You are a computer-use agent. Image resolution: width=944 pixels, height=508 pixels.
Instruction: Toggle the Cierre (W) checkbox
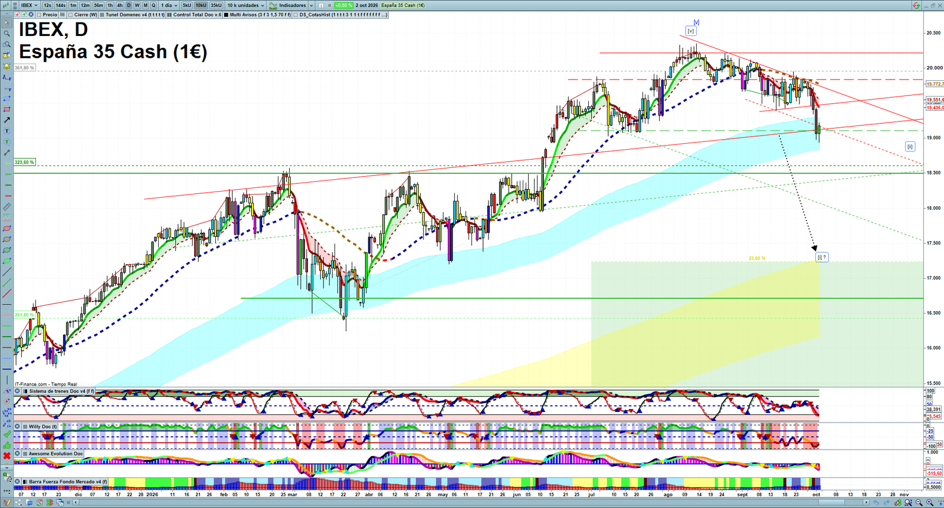pos(71,15)
